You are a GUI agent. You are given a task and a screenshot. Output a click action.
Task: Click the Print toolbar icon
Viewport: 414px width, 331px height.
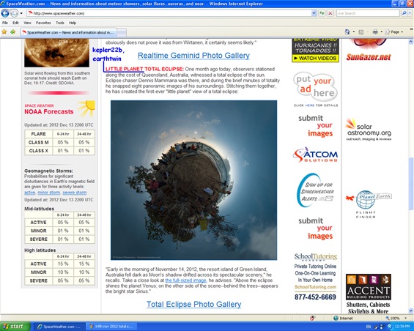[x=375, y=32]
